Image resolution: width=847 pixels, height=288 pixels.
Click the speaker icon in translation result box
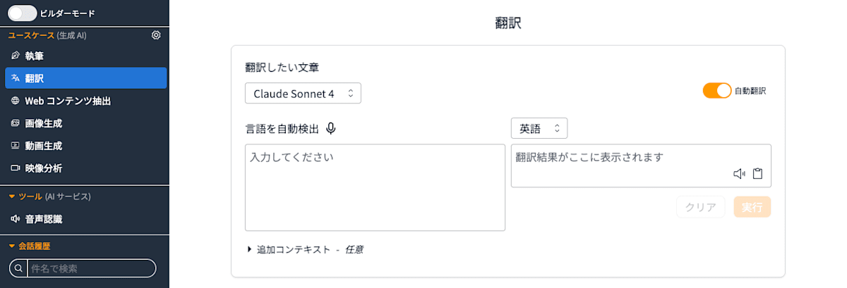tap(739, 174)
